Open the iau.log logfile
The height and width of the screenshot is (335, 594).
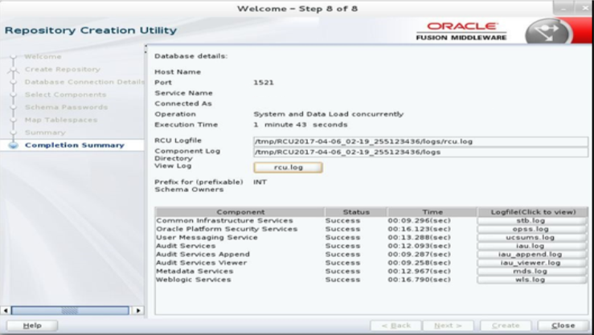[x=531, y=246]
